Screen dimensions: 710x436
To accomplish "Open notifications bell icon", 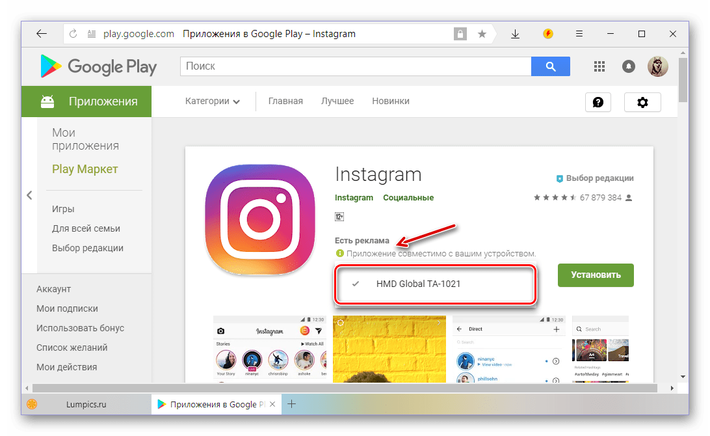I will [x=629, y=66].
